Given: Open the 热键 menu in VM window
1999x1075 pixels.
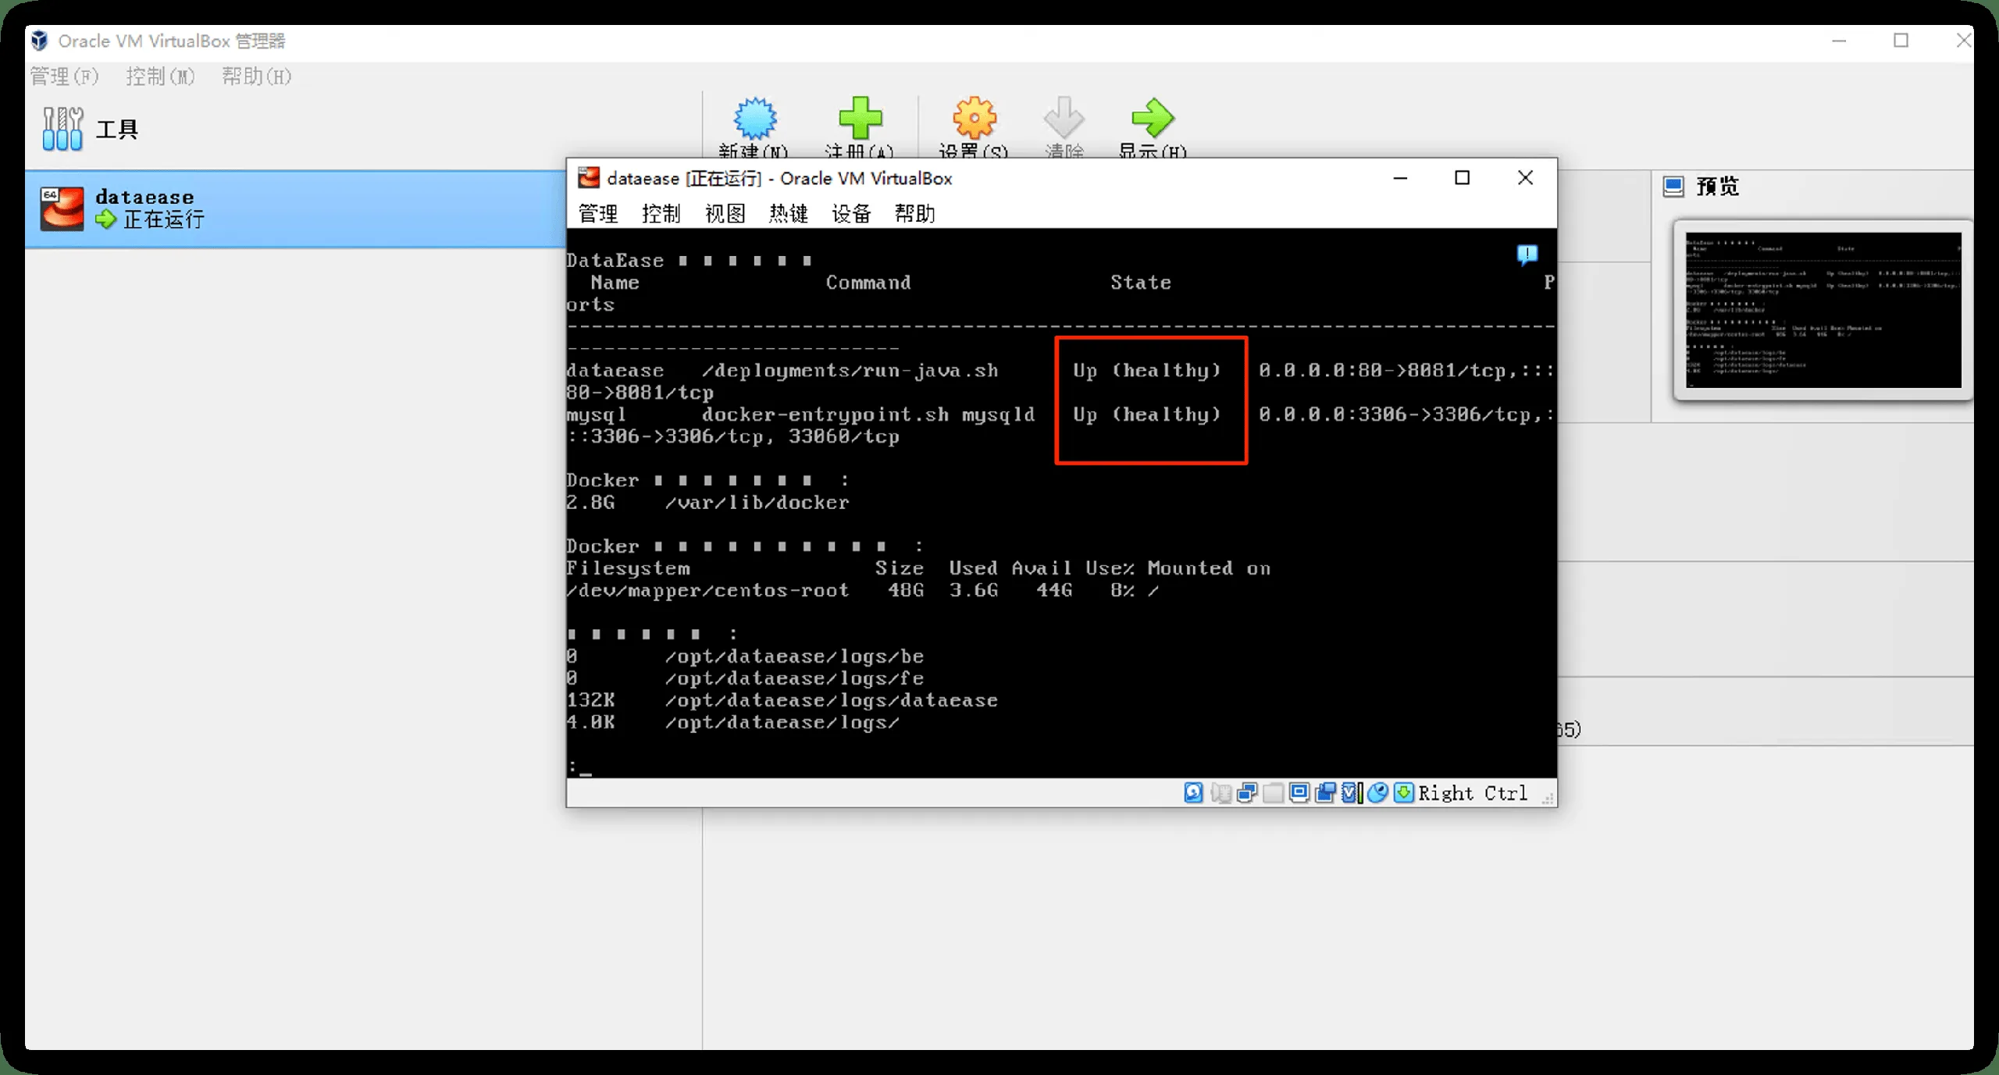Looking at the screenshot, I should pyautogui.click(x=788, y=213).
